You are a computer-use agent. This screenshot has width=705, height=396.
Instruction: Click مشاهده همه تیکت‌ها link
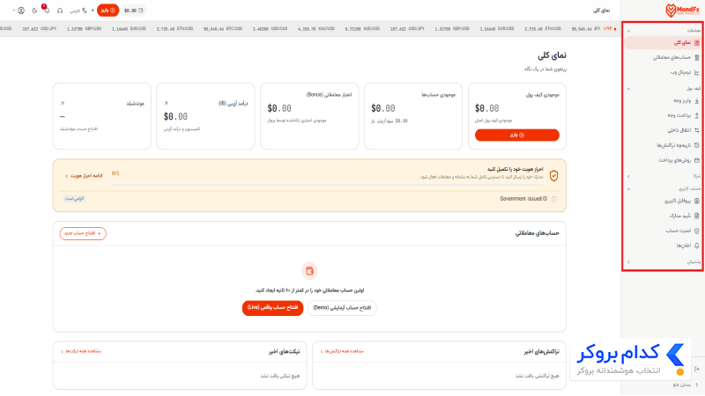point(81,351)
